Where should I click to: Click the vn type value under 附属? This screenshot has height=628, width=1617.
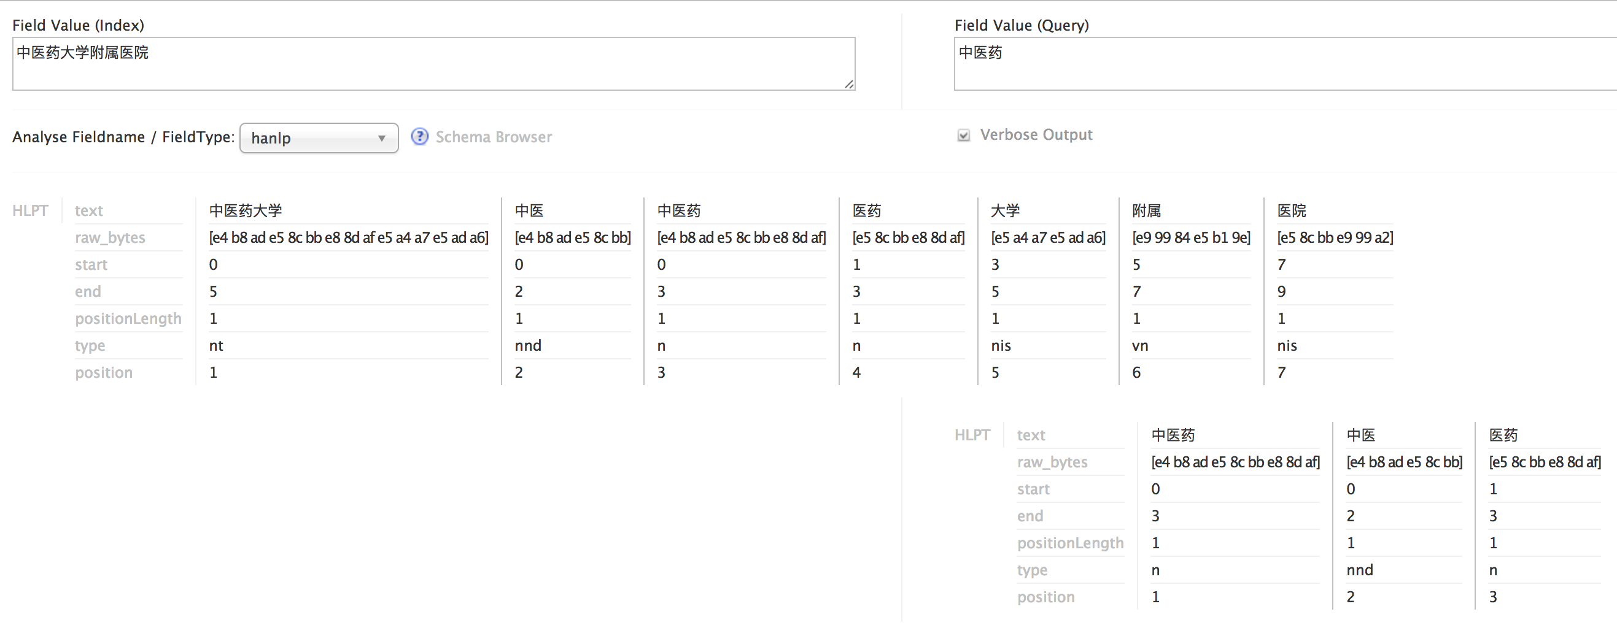click(1140, 346)
